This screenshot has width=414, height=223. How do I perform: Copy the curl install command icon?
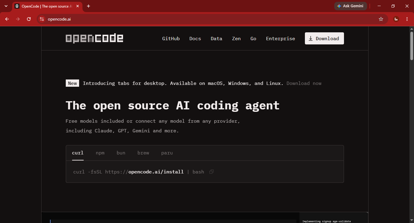pyautogui.click(x=212, y=172)
